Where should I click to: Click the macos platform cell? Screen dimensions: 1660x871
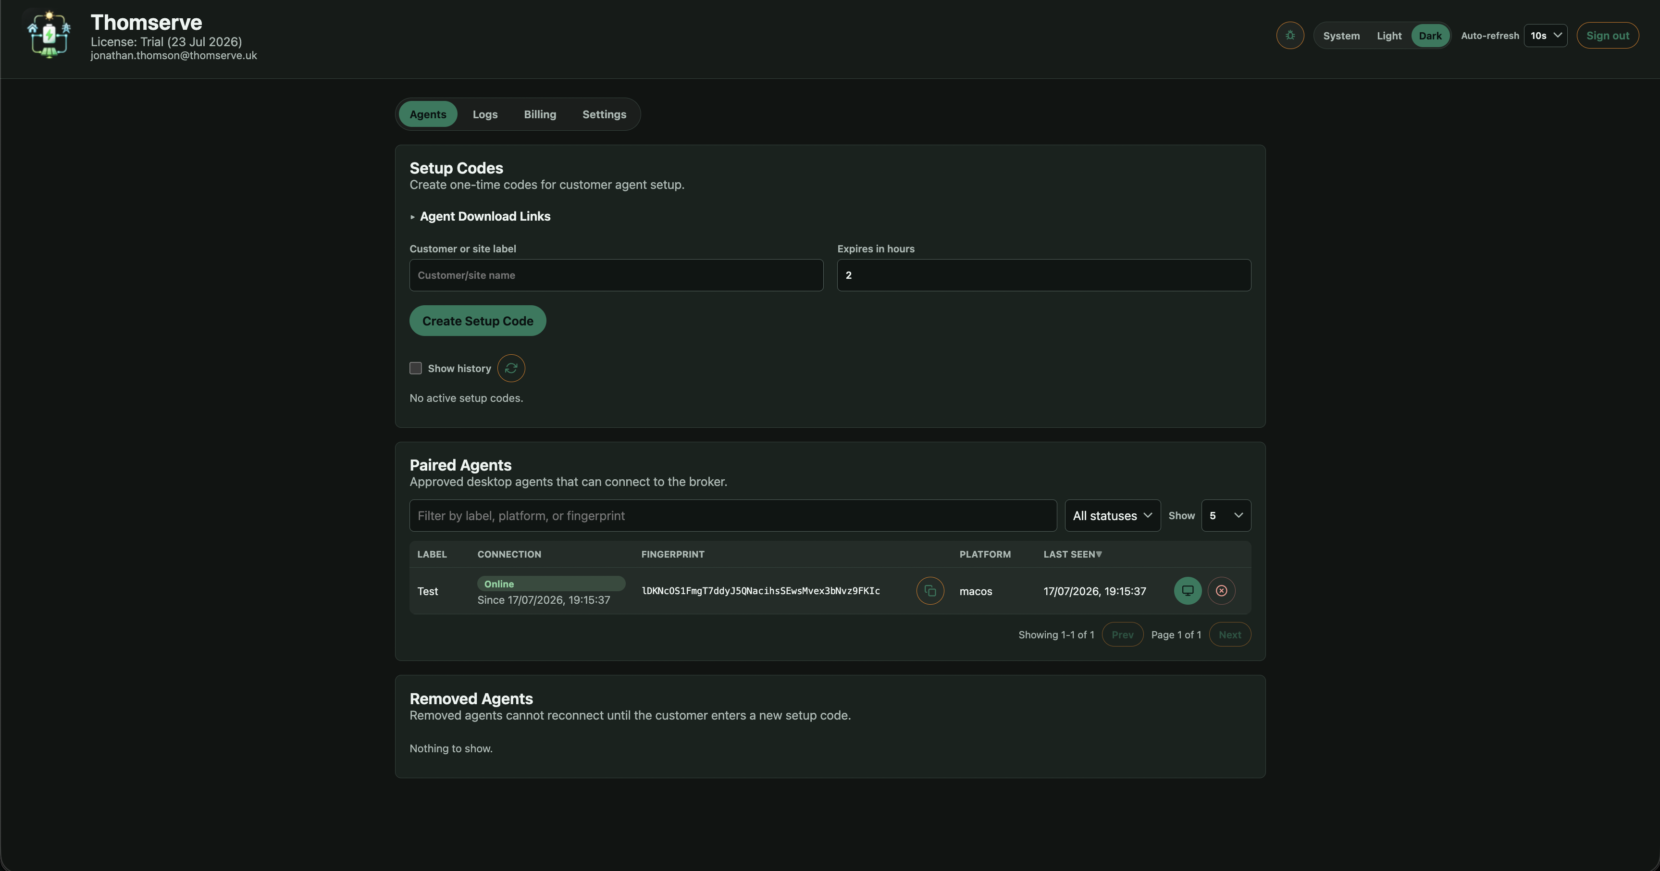976,591
